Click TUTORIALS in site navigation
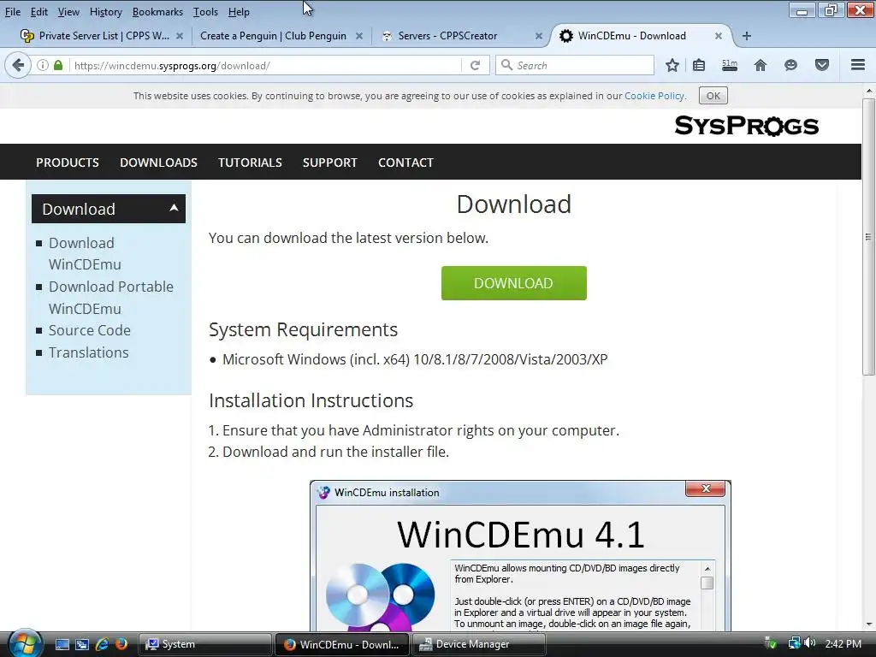The width and height of the screenshot is (876, 657). (x=250, y=163)
